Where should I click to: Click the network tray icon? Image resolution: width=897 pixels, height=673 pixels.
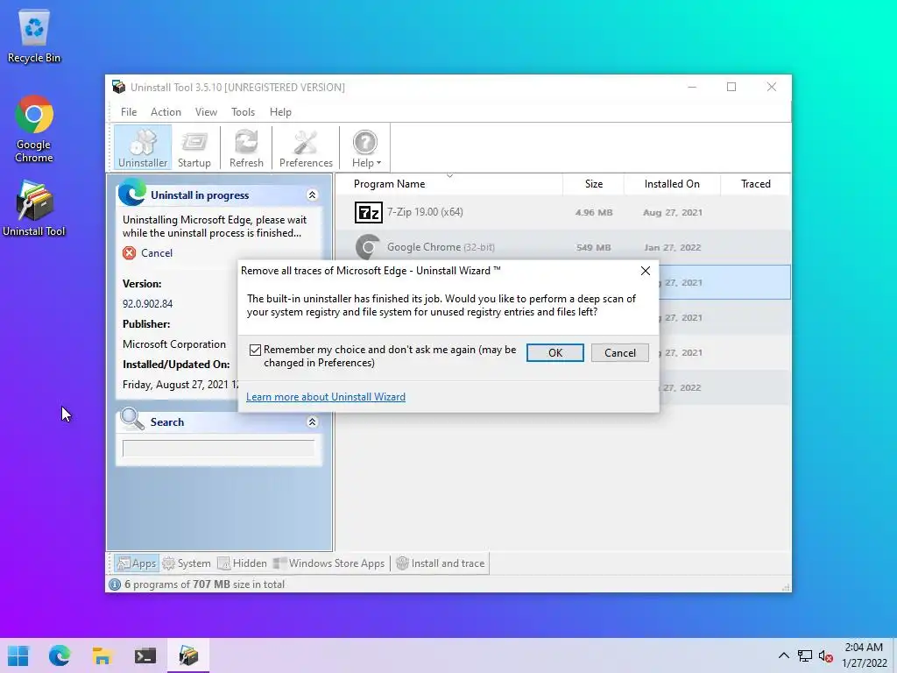(x=804, y=655)
